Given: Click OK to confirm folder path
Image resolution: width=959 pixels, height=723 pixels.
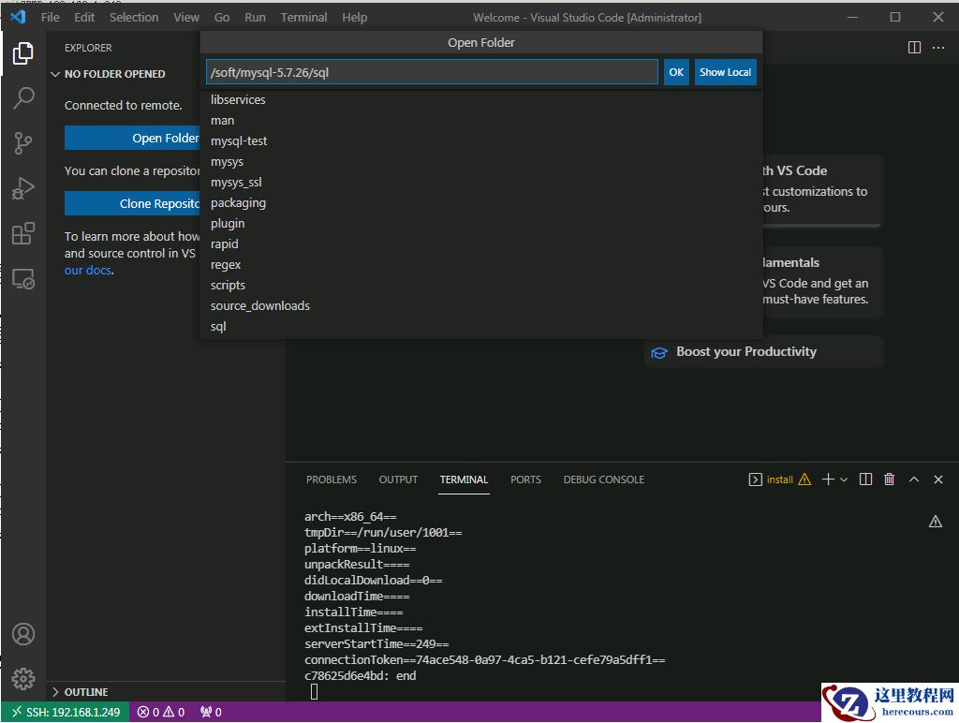Looking at the screenshot, I should [676, 72].
